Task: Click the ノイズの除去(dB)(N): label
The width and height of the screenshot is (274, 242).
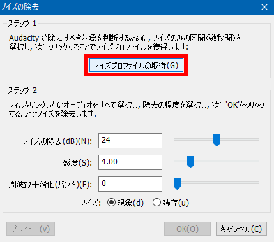Action: [57, 141]
